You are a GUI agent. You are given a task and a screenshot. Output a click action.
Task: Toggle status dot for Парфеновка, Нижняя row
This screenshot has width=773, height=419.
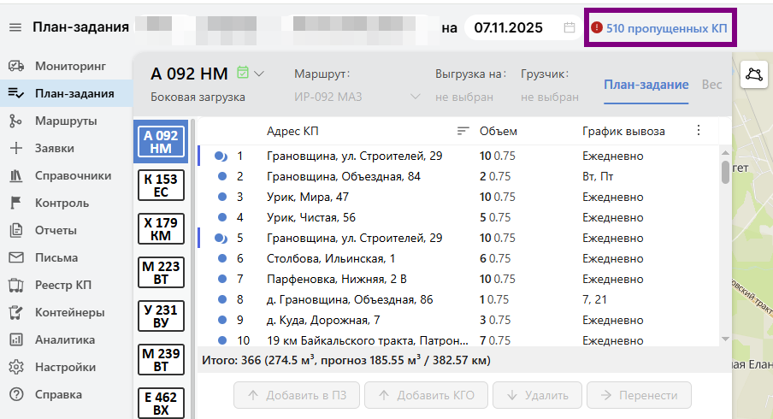(x=221, y=279)
